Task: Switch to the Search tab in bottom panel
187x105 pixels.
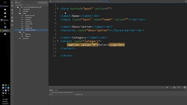Action: pos(51,90)
